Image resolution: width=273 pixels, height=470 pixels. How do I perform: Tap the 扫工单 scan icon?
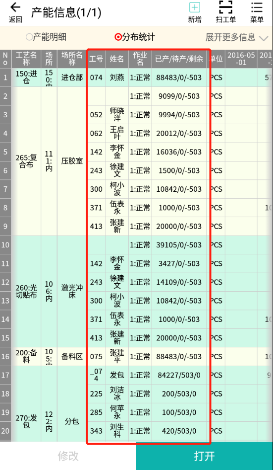pos(226,7)
